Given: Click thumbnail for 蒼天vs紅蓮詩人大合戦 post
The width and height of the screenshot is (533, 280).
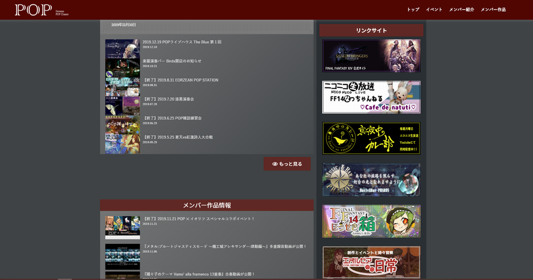Looking at the screenshot, I should [123, 144].
